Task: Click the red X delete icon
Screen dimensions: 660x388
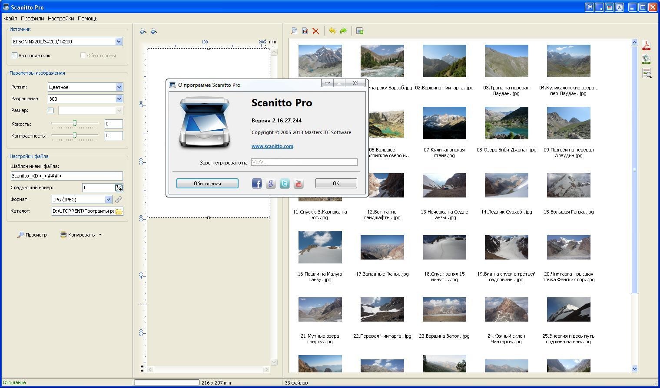Action: coord(316,31)
